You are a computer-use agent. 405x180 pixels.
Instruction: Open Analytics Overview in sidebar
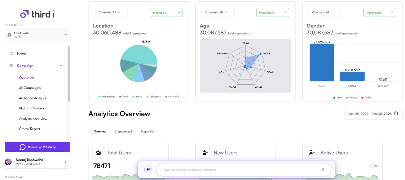click(33, 119)
